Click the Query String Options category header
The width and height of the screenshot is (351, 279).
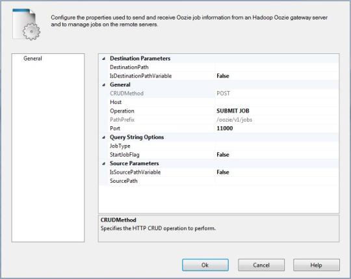tap(136, 137)
